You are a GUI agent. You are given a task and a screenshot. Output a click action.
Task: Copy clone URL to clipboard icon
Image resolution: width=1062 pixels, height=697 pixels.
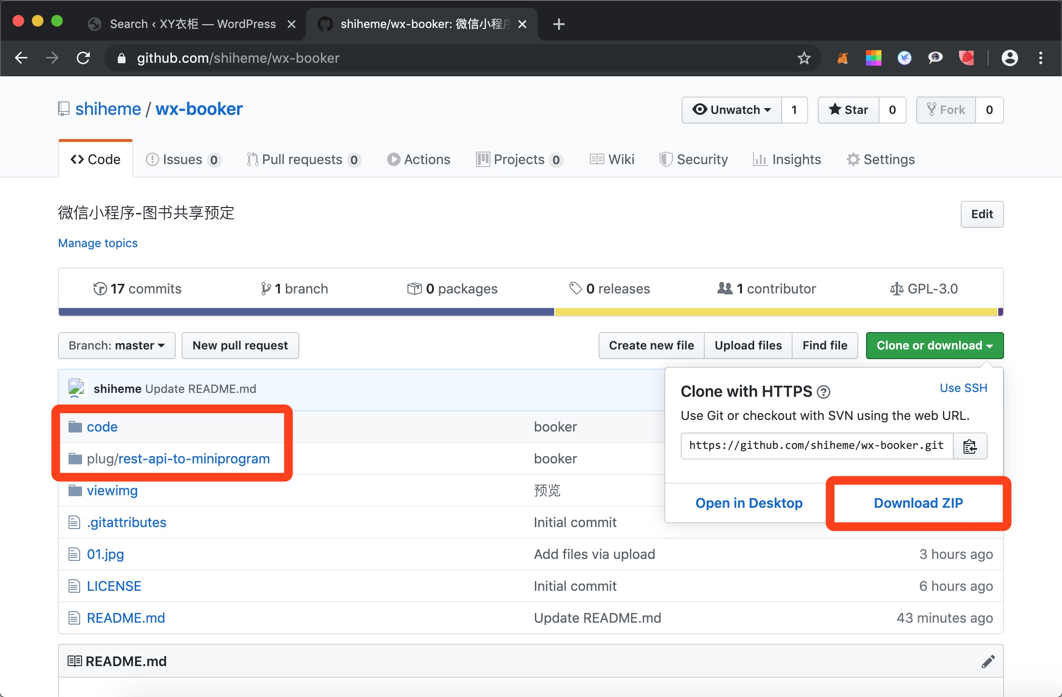tap(970, 446)
